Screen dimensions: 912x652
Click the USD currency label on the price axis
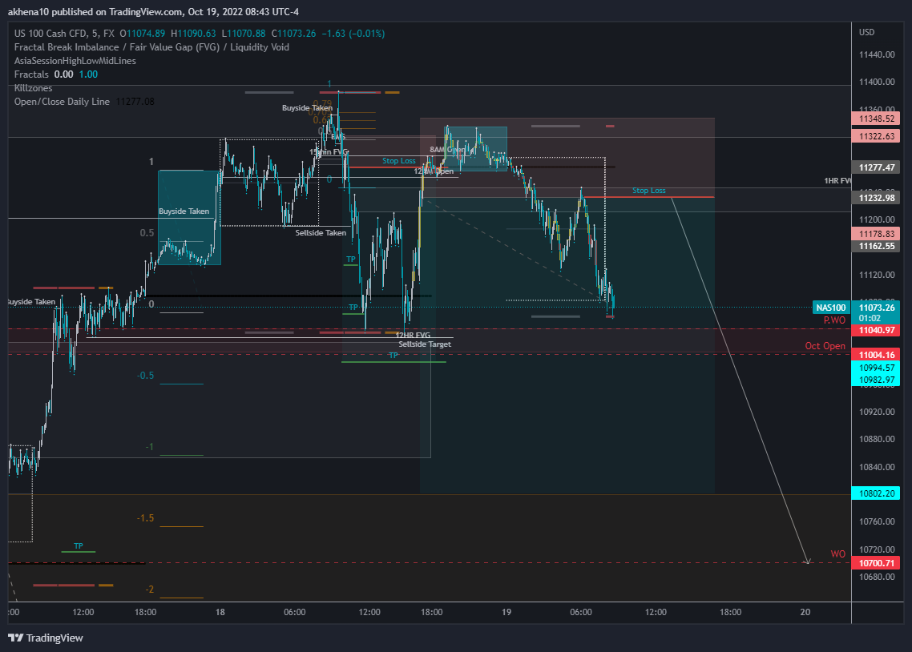(866, 32)
